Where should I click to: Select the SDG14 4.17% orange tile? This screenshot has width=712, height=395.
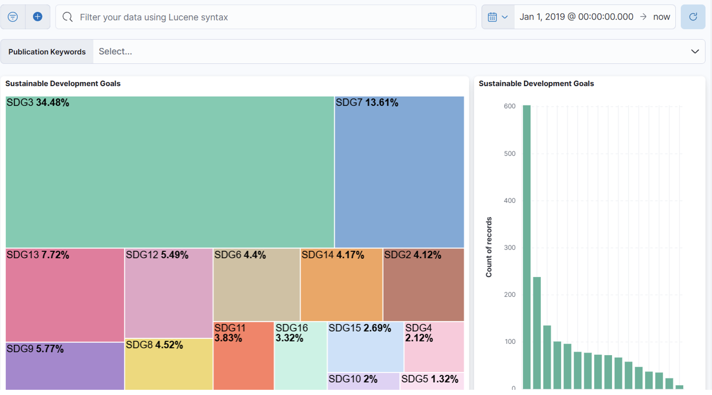[x=341, y=285]
